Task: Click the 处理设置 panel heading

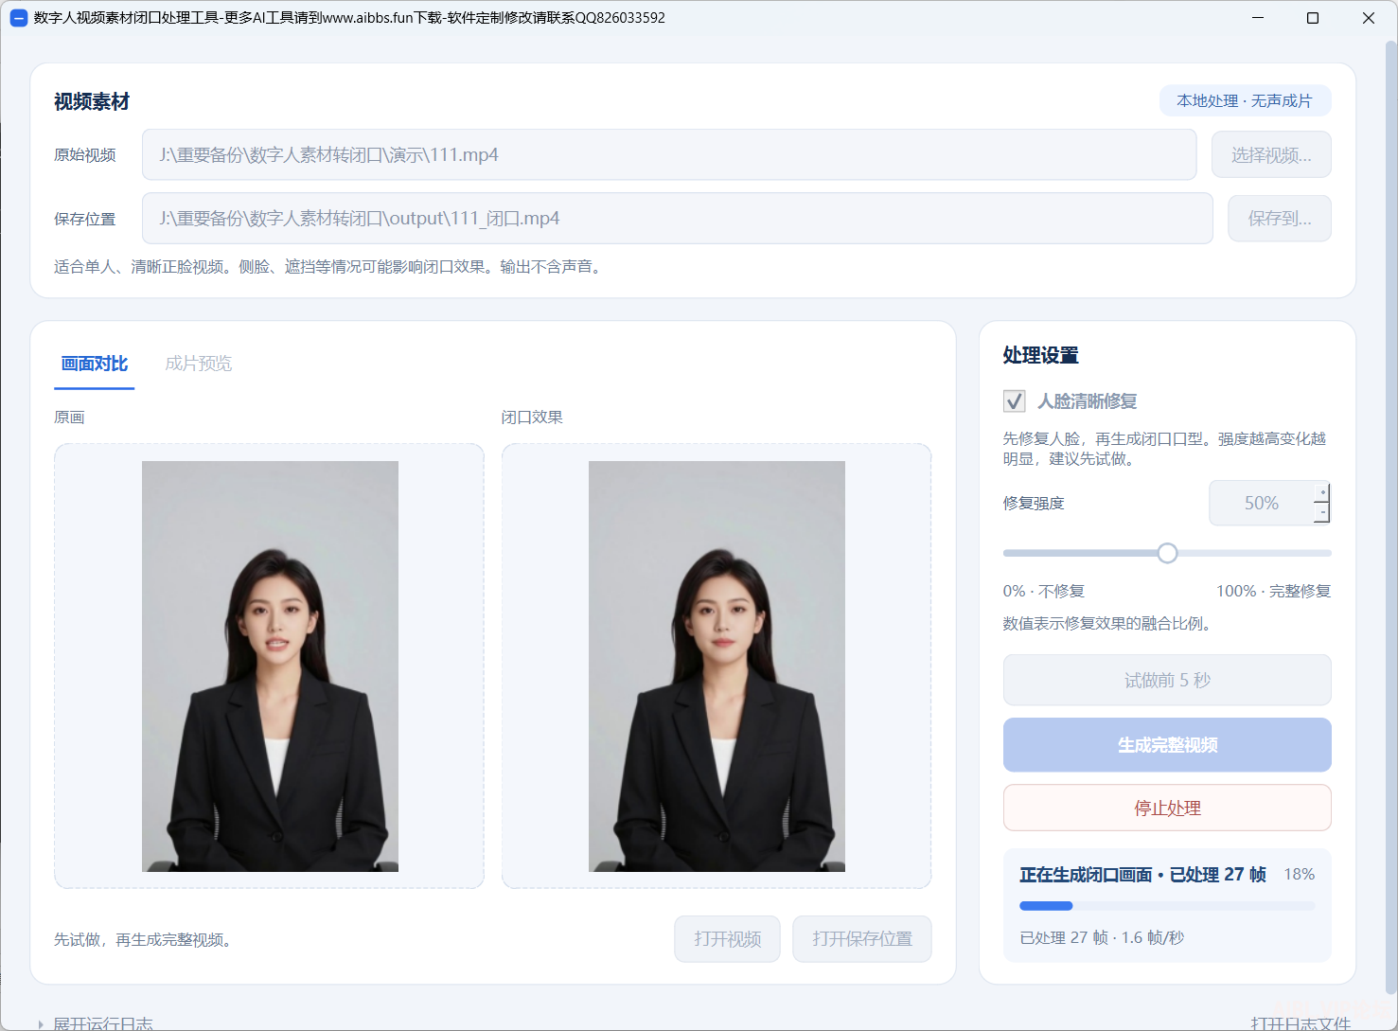Action: [x=1041, y=355]
